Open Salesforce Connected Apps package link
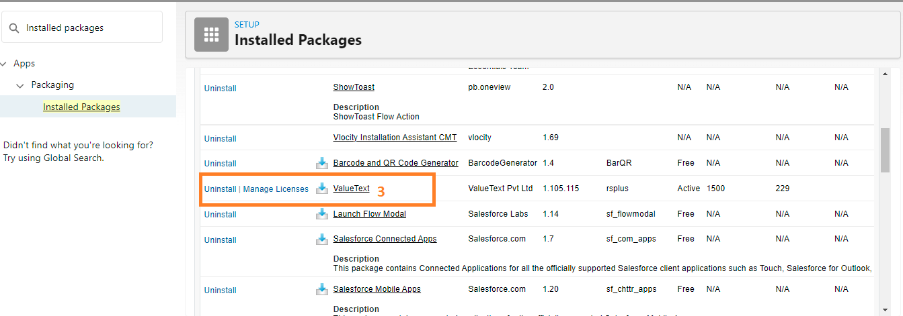 tap(385, 239)
